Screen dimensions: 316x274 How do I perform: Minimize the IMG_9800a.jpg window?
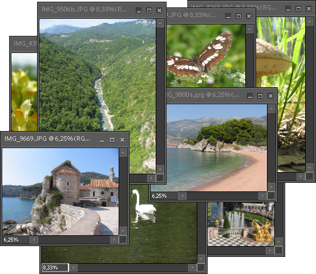(x=250, y=96)
